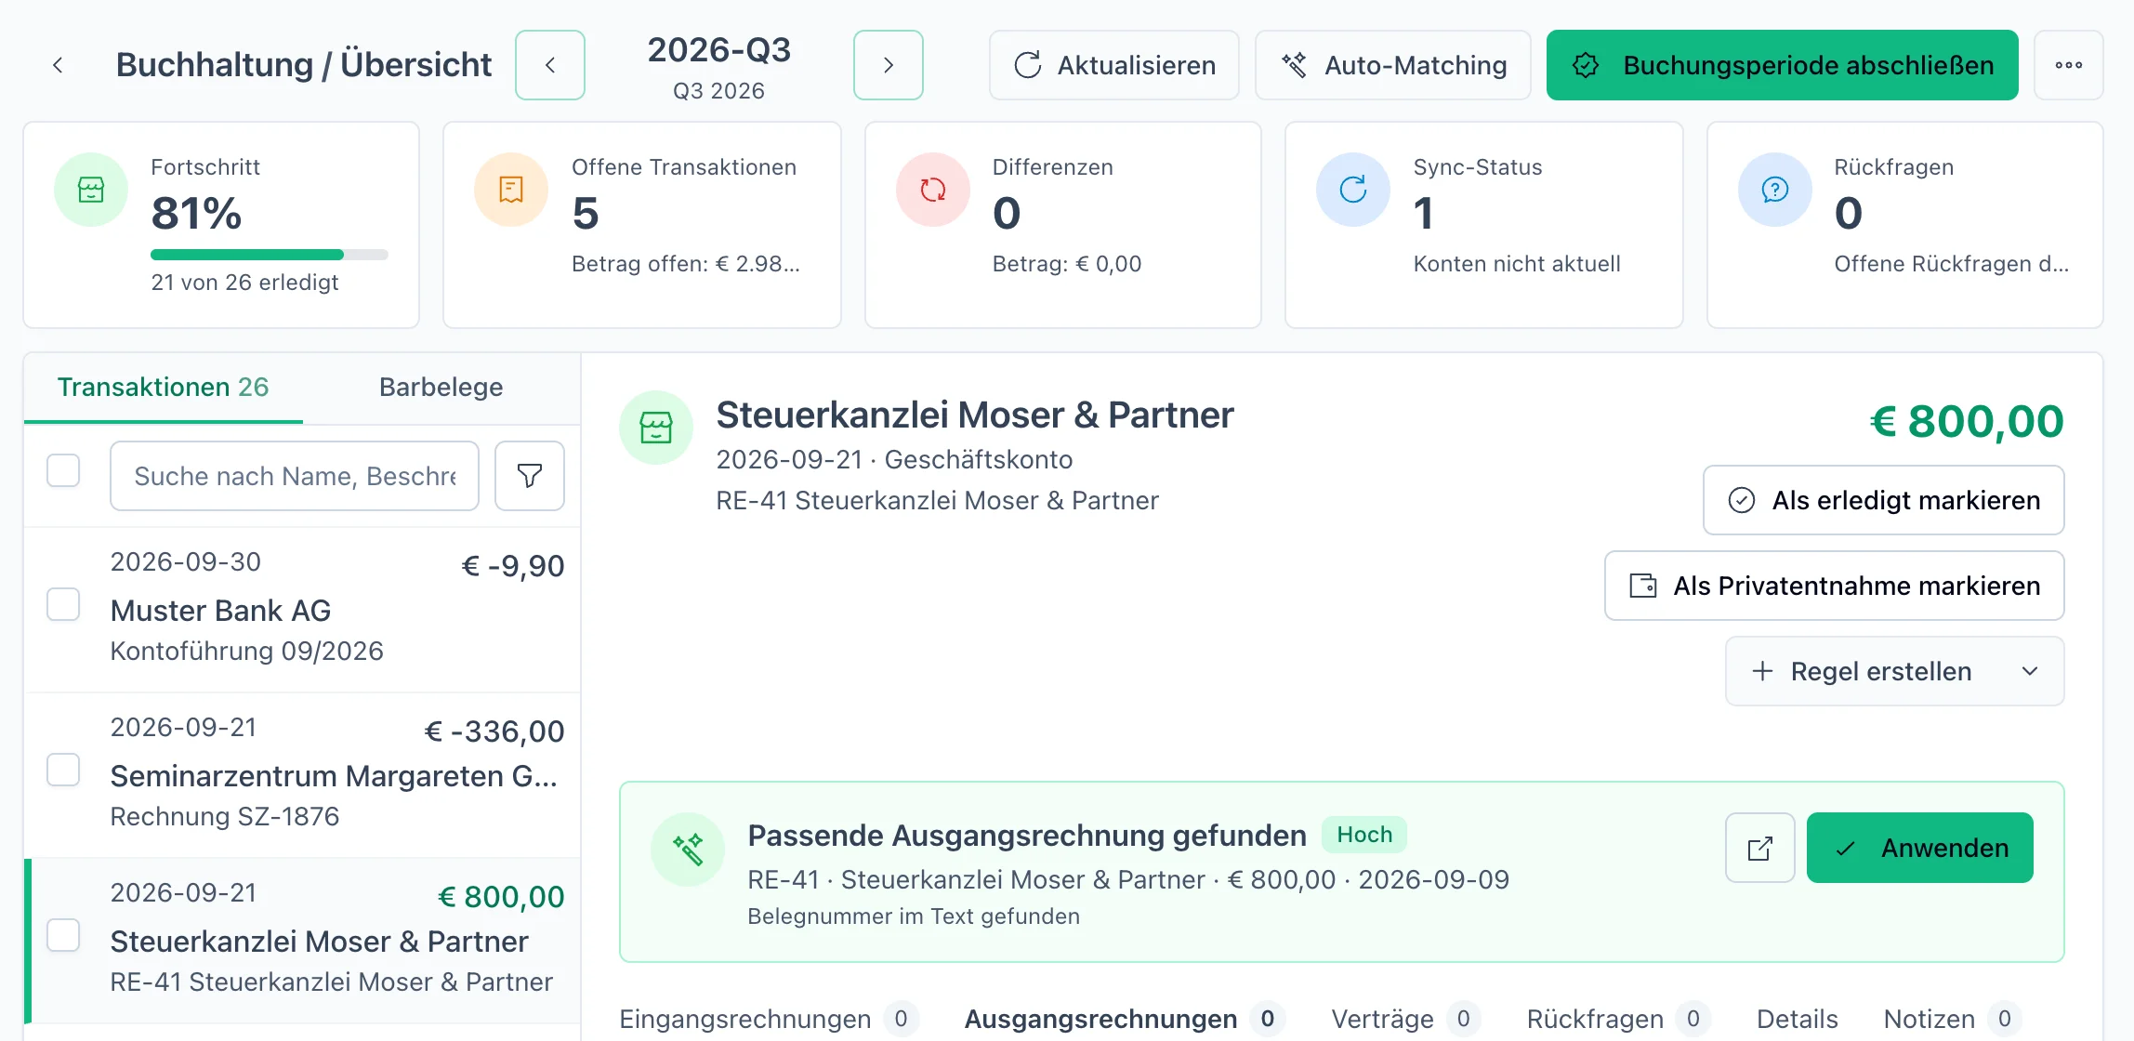Image resolution: width=2134 pixels, height=1041 pixels.
Task: Open the Rückfragen 0 tab
Action: [x=1618, y=1019]
